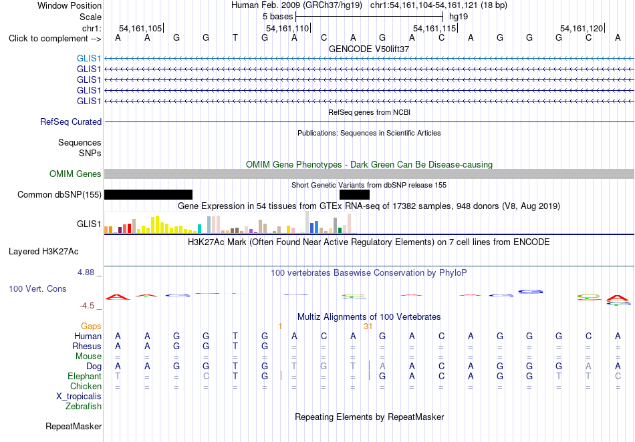Screen dimensions: 635x442
Task: Click the orange Gaps row label
Action: pyautogui.click(x=91, y=326)
